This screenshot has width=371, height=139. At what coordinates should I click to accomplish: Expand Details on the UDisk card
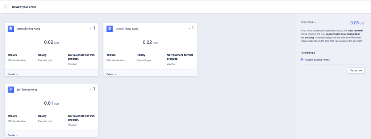112,74
